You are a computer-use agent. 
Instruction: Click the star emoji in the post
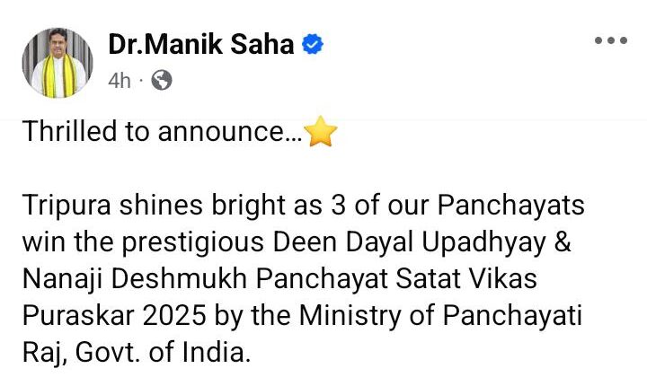(x=321, y=135)
